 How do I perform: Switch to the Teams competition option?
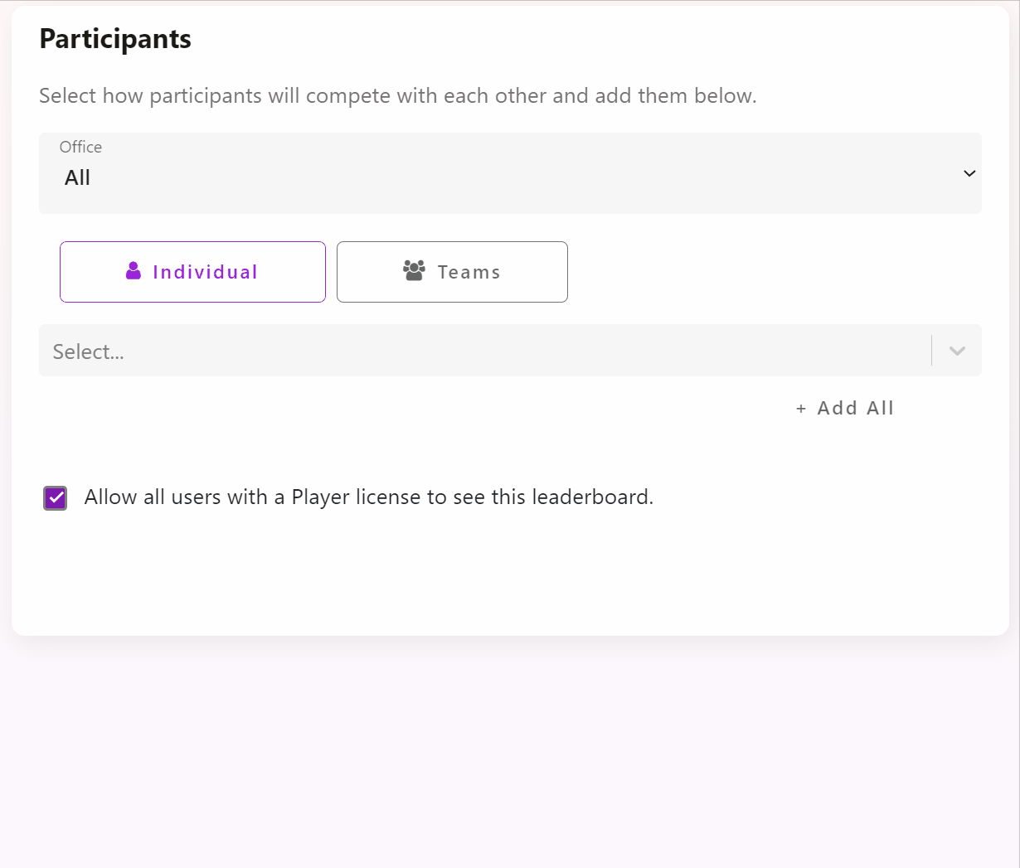coord(452,272)
